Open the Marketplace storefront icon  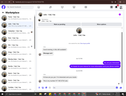click(x=74, y=7)
